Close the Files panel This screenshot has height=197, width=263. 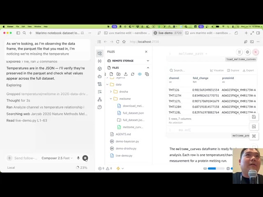pyautogui.click(x=146, y=52)
